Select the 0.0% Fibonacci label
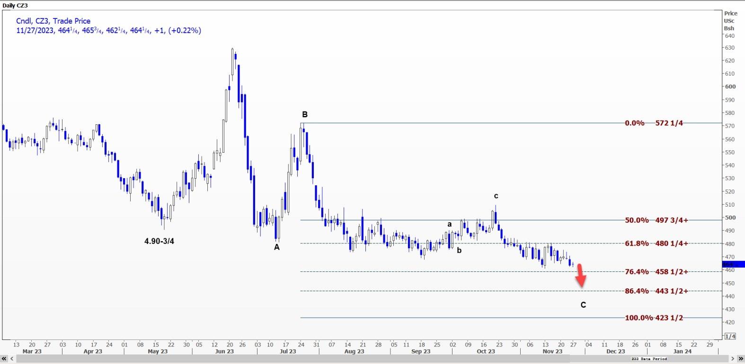The height and width of the screenshot is (364, 745). click(634, 123)
